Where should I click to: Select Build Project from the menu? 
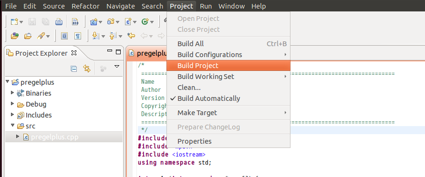(228, 66)
